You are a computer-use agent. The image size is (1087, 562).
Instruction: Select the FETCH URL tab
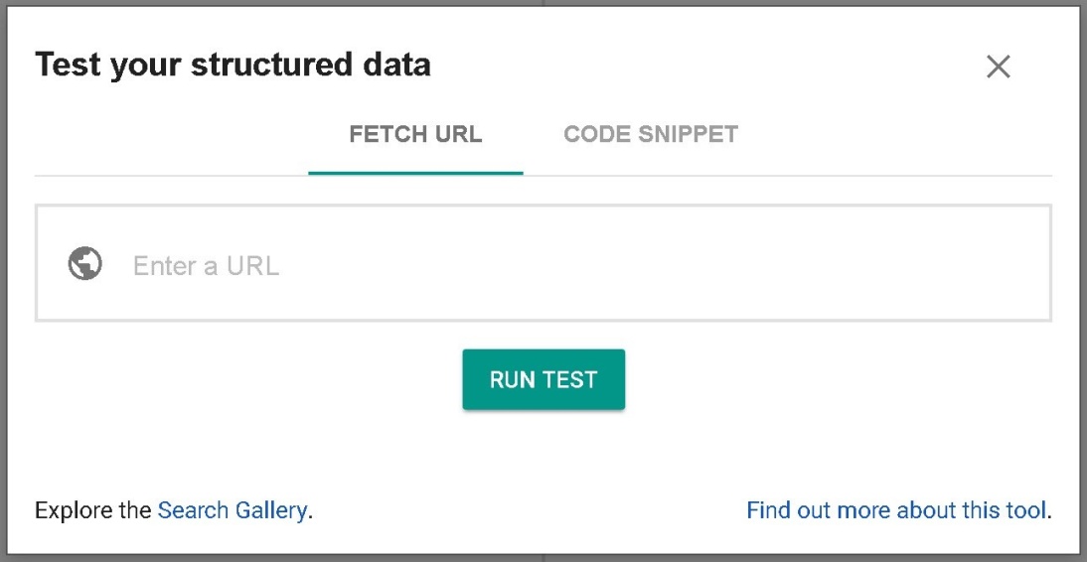point(415,134)
